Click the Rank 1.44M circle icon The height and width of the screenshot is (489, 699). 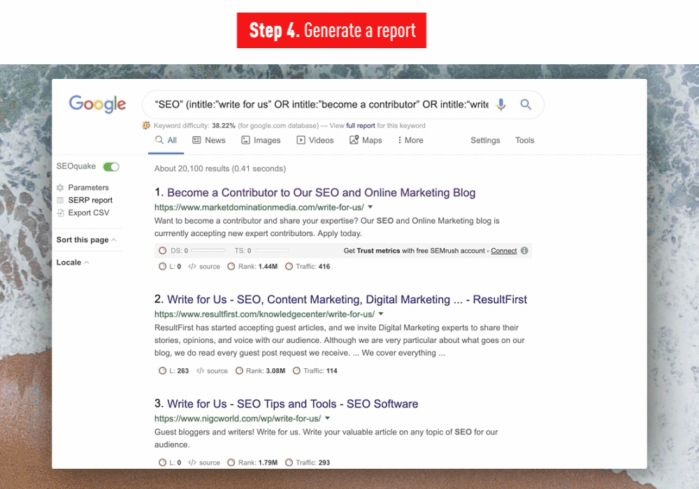231,266
